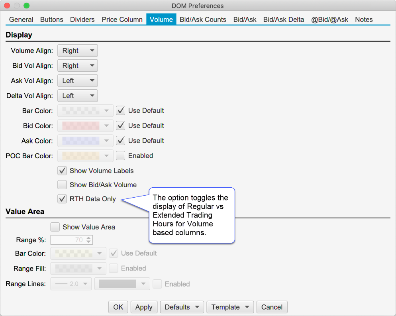Enable Show Value Area checkbox
The height and width of the screenshot is (316, 396).
[55, 227]
